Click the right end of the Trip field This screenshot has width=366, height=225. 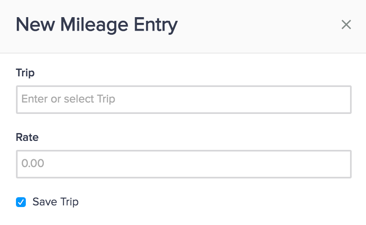340,99
